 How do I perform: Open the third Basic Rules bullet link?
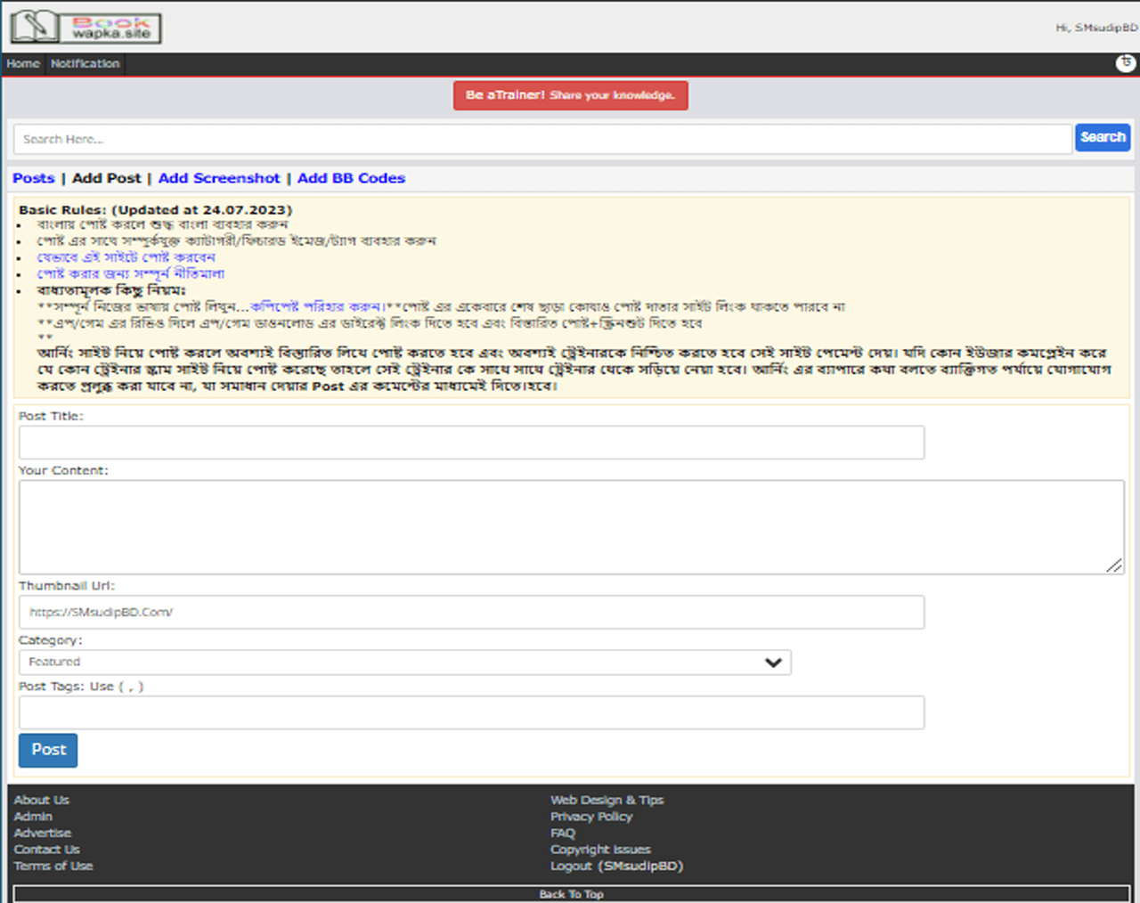(x=126, y=257)
